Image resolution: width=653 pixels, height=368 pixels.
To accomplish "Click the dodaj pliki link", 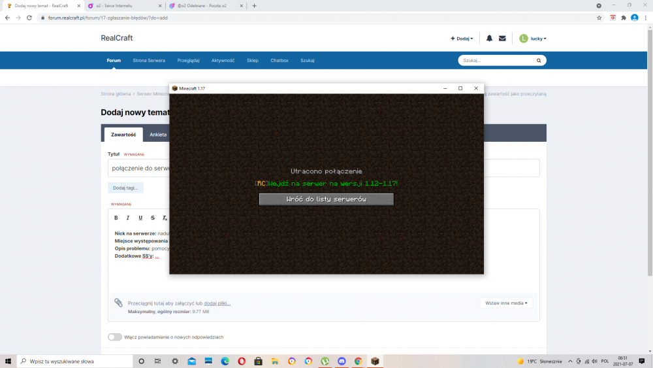I will click(217, 303).
